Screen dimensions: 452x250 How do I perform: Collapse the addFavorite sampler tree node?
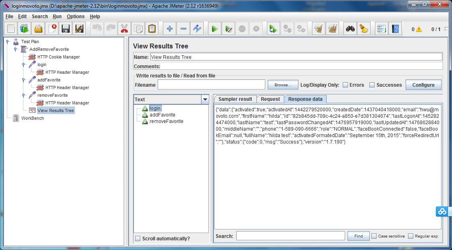click(x=24, y=80)
